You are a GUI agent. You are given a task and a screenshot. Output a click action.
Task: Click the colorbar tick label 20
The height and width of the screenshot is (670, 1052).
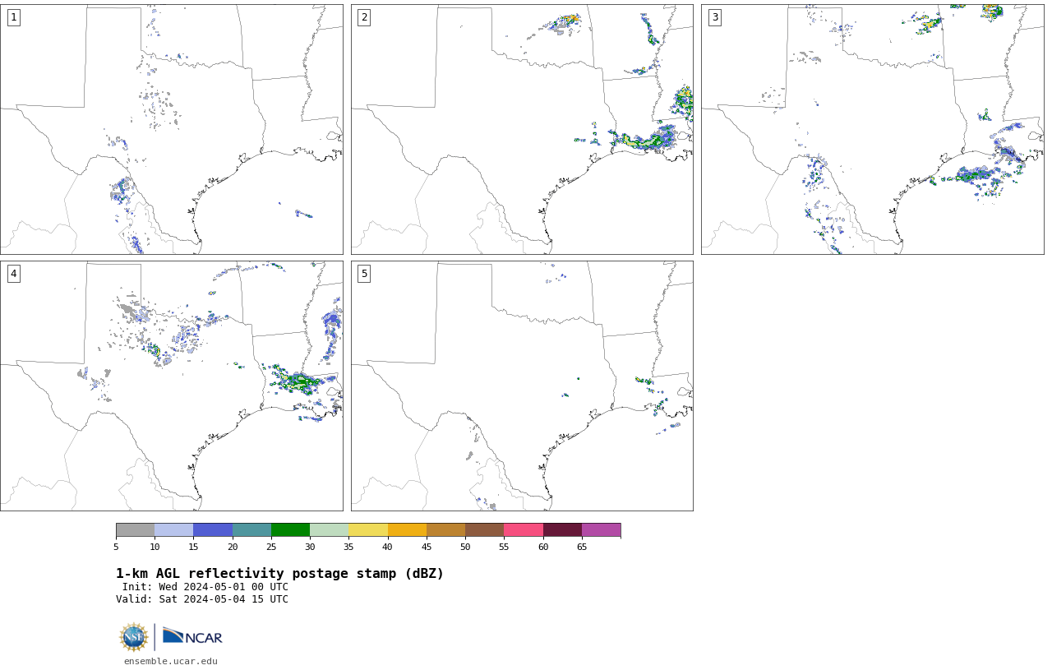[x=233, y=548]
